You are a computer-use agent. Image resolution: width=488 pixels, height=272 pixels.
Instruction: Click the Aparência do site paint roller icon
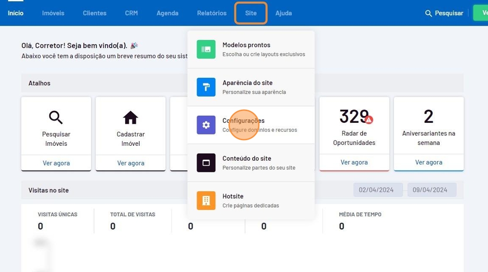click(x=206, y=87)
